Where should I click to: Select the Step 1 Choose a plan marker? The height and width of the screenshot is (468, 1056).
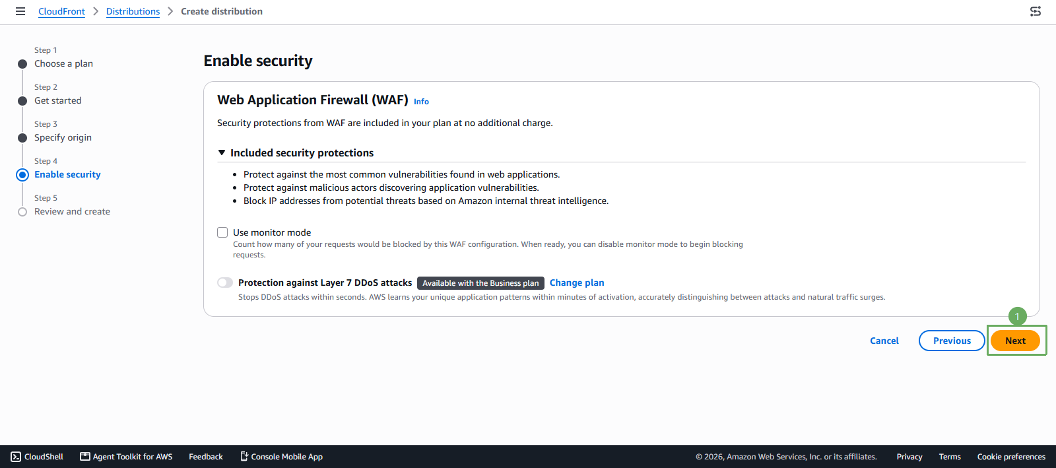tap(22, 64)
